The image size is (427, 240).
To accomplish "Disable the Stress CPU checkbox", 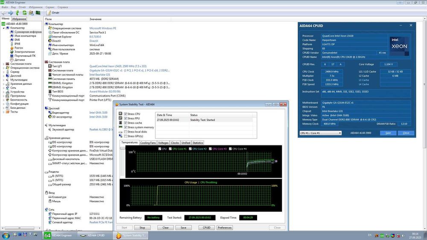I will (x=125, y=114).
